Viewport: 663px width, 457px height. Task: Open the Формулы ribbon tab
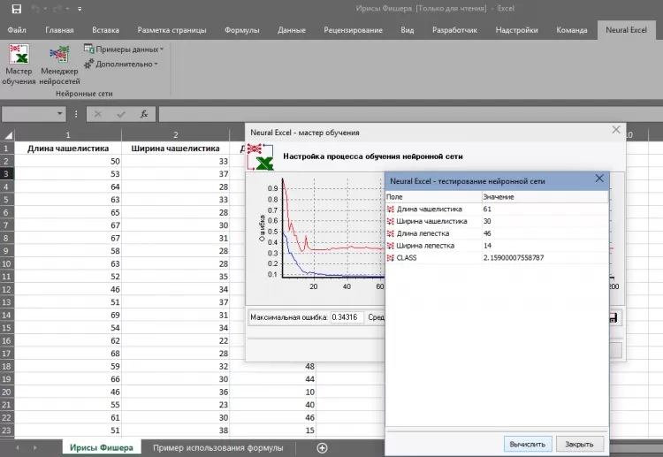tap(241, 30)
